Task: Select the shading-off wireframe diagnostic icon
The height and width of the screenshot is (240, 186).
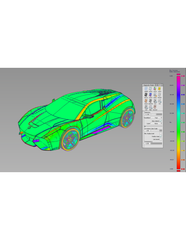Action: pos(146,89)
